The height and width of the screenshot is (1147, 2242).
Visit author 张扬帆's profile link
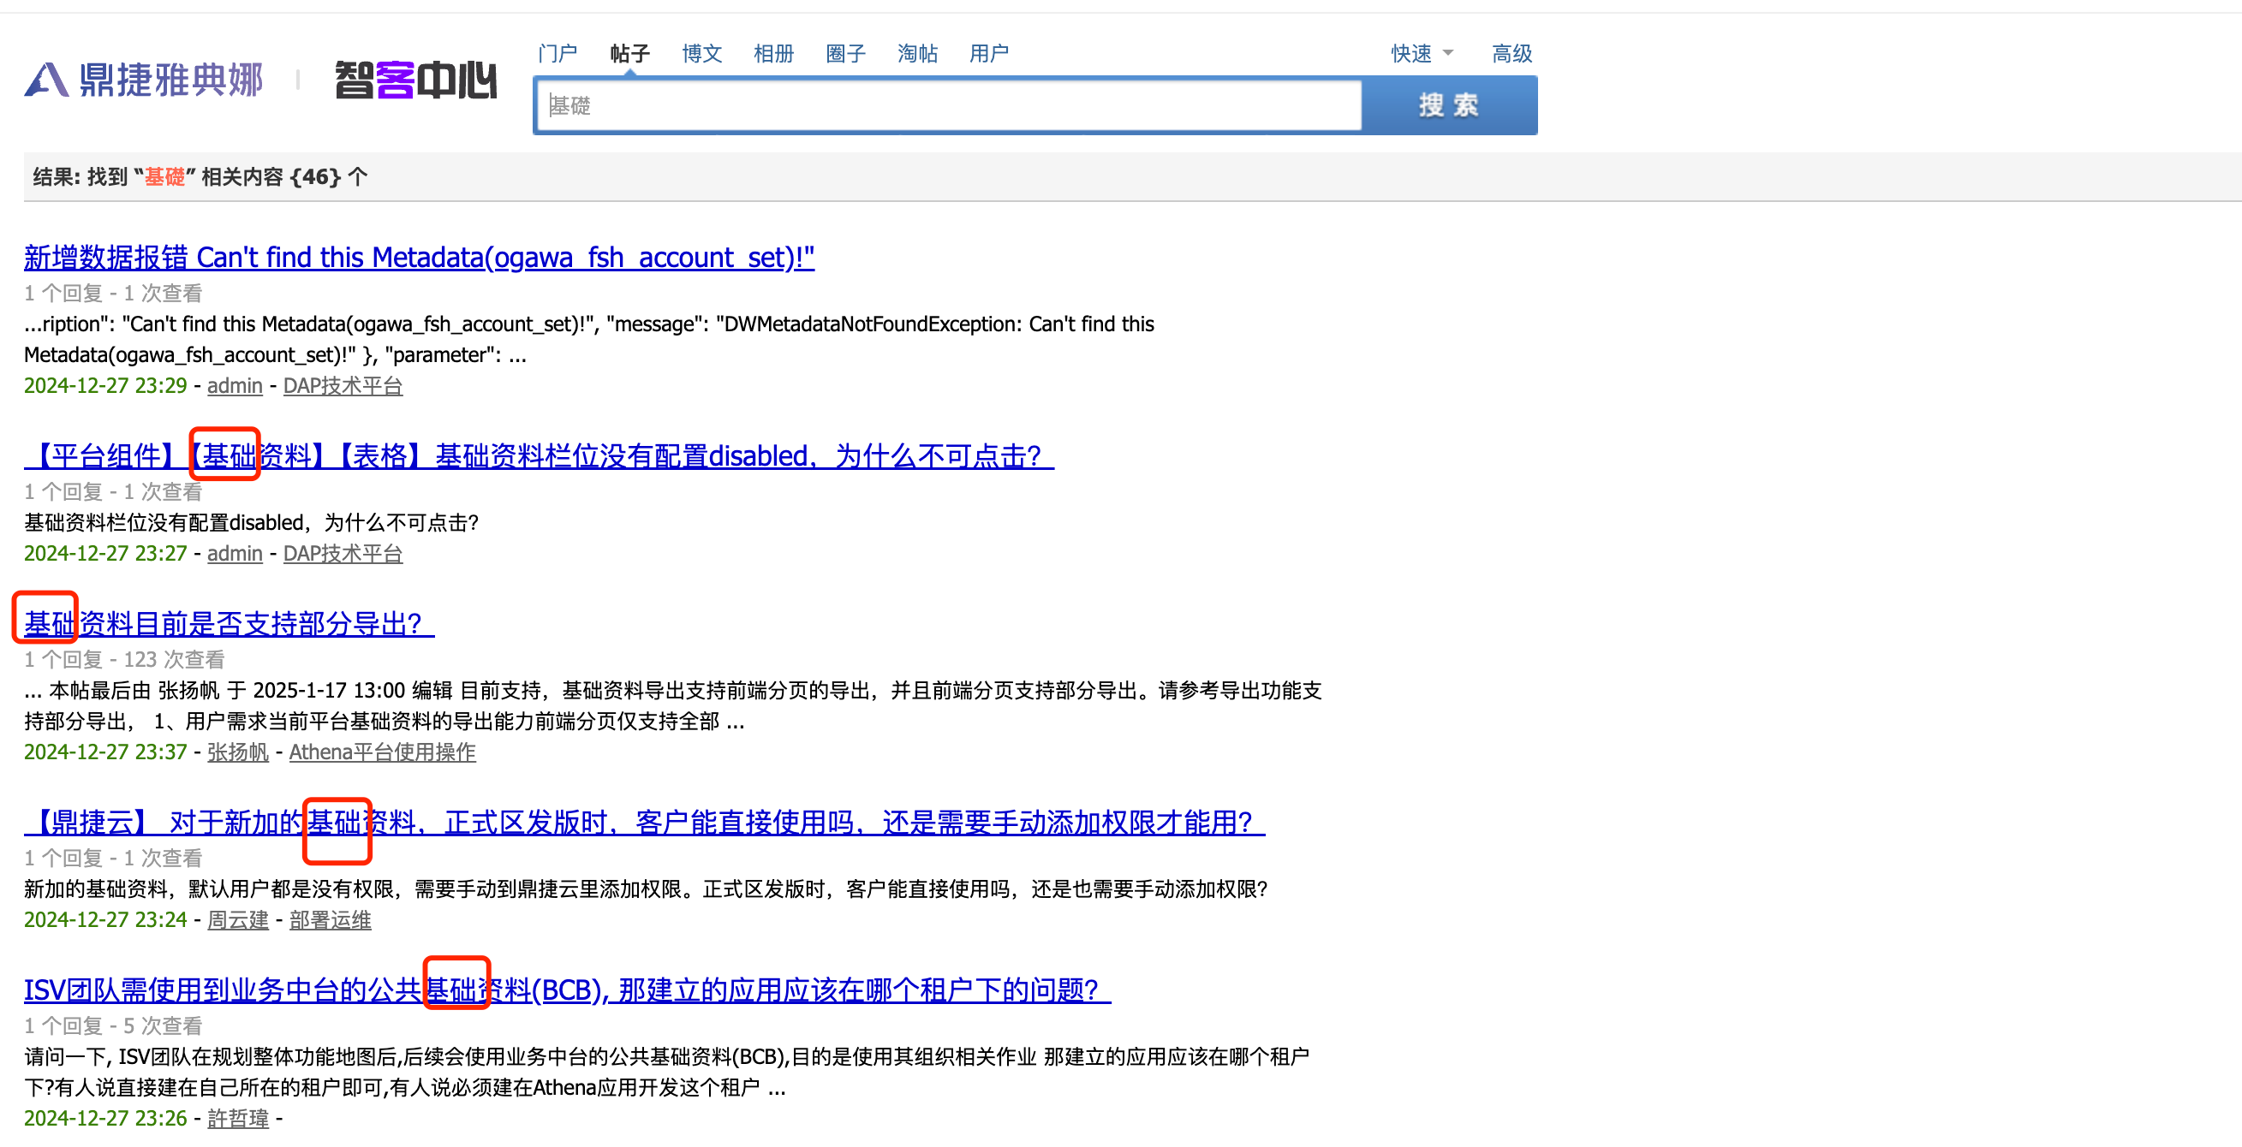point(237,752)
